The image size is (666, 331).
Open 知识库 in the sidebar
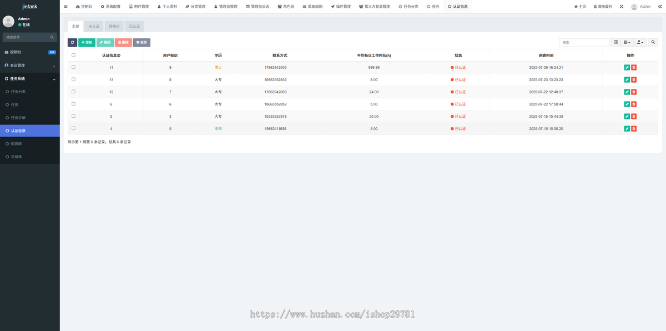click(29, 144)
